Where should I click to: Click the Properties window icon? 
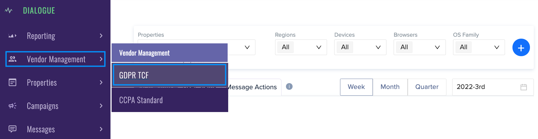tap(12, 82)
